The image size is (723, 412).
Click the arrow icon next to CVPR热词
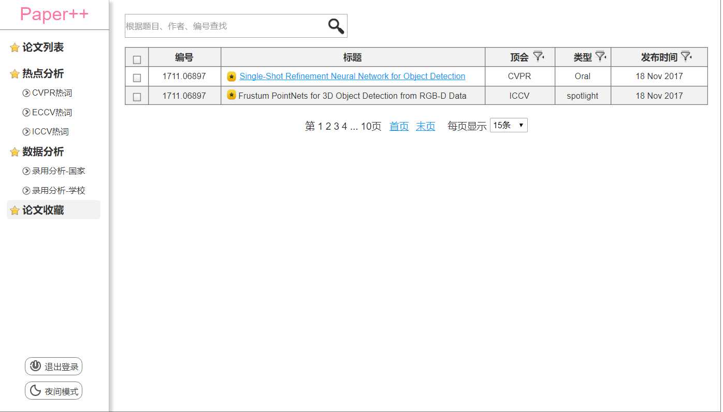(26, 93)
